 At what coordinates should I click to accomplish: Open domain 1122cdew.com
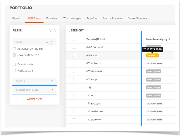(x=95, y=120)
